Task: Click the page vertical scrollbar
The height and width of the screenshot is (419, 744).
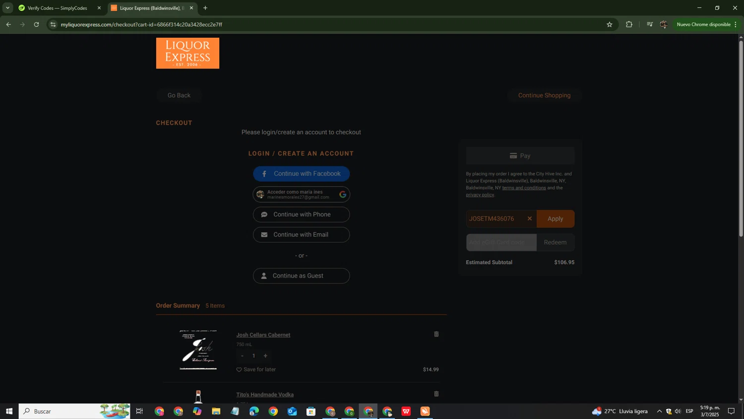Action: point(741,138)
